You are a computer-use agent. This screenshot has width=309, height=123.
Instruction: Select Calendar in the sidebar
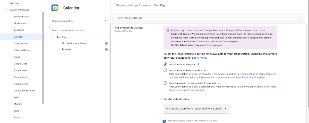pos(19,37)
